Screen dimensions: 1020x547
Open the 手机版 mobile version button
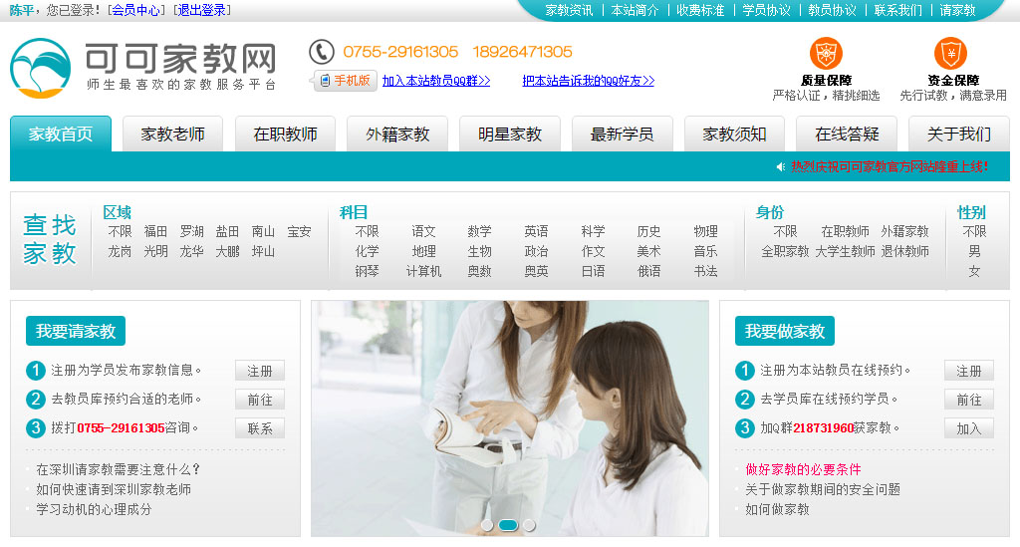[x=345, y=81]
